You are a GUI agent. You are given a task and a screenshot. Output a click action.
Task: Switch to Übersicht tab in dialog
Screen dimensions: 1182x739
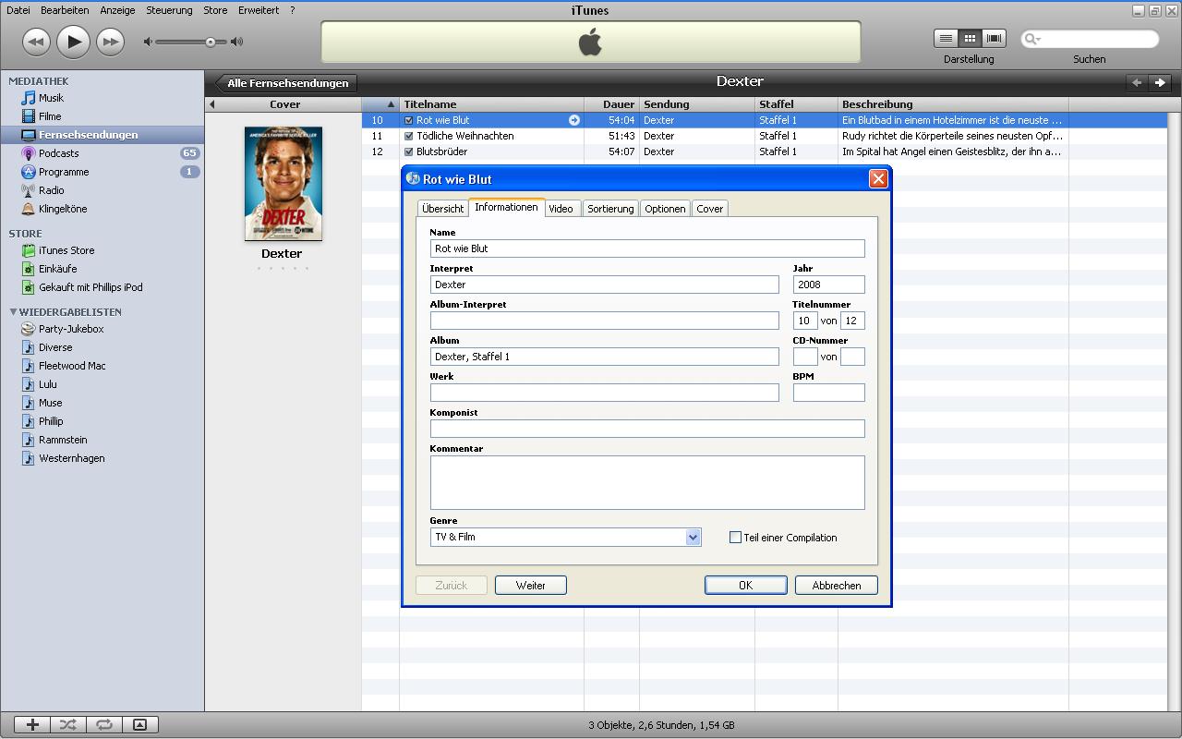click(443, 209)
